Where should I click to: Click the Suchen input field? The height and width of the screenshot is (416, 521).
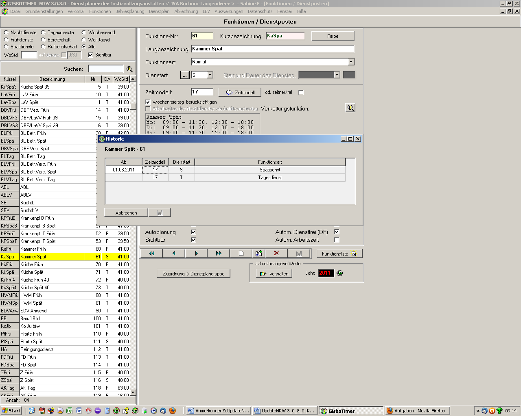[x=105, y=69]
